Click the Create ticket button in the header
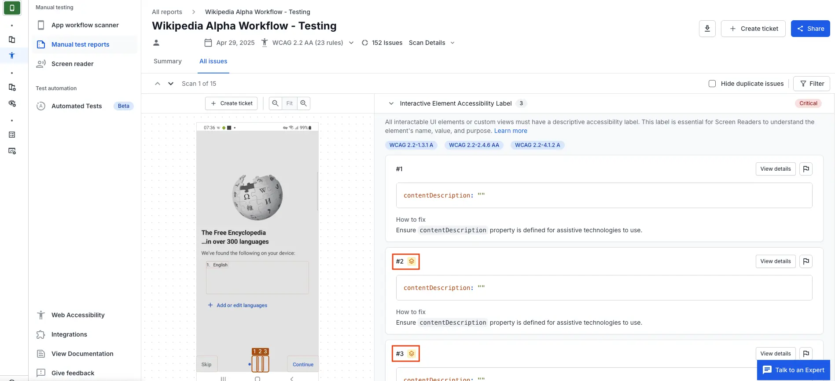The image size is (835, 381). [753, 29]
